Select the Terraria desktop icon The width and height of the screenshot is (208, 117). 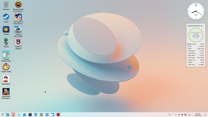(6, 43)
